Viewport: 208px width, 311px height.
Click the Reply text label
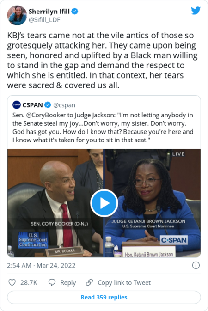pos(68,283)
